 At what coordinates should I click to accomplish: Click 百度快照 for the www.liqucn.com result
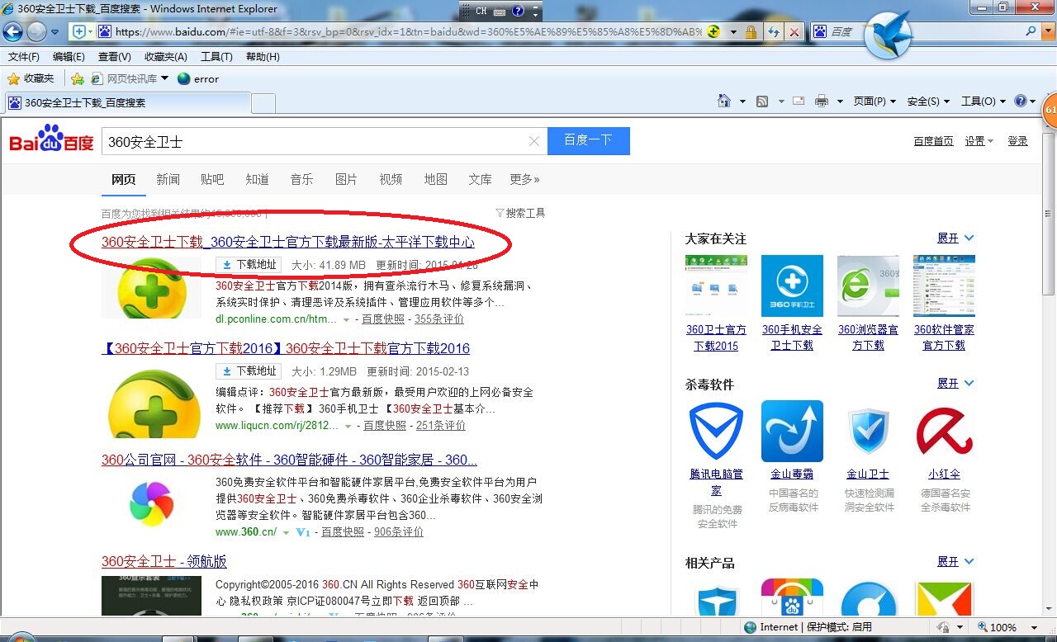point(385,425)
